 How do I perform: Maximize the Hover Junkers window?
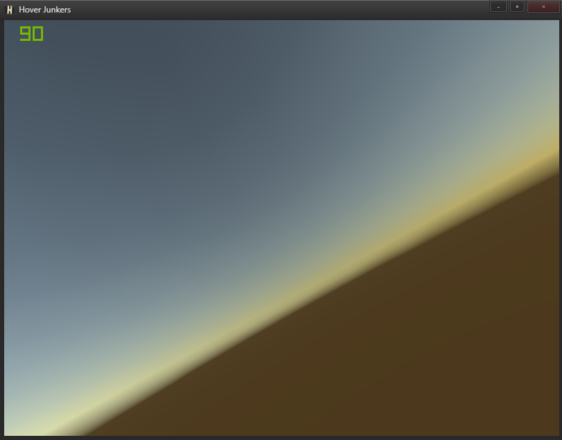pos(517,6)
